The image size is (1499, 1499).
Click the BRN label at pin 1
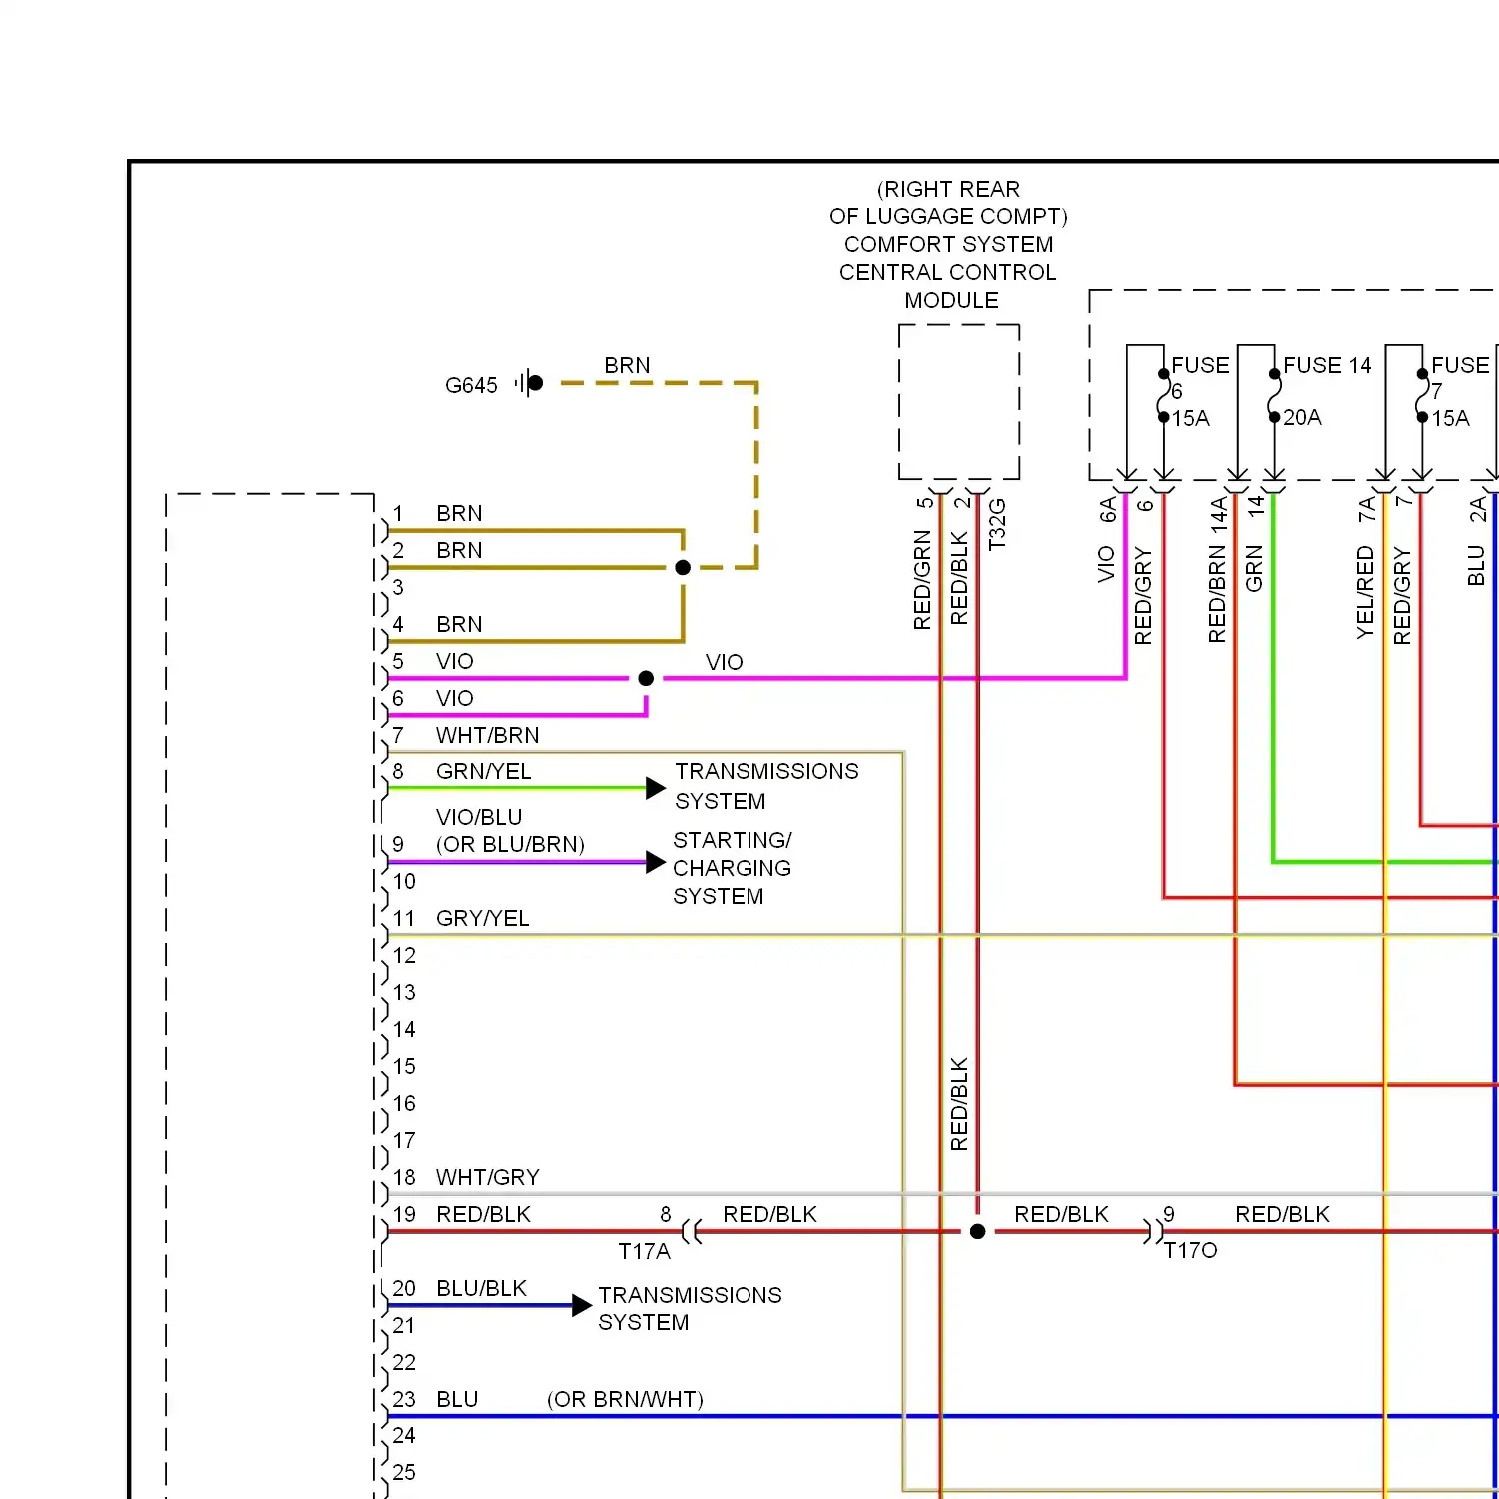(459, 513)
